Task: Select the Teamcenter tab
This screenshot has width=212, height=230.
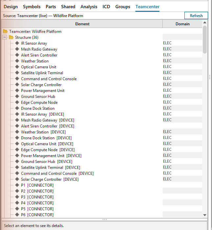Action: coord(148,7)
